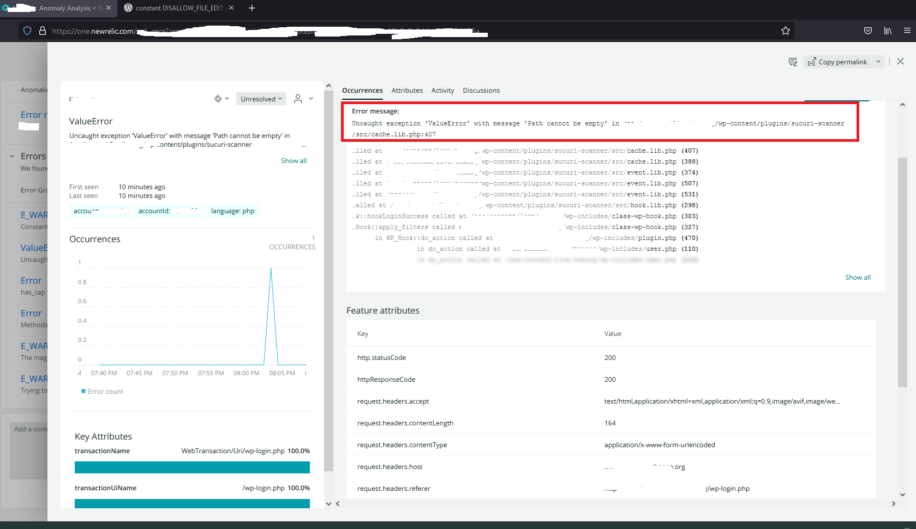Click the http.statusCode row
Viewport: 916px width, 529px height.
[611, 357]
